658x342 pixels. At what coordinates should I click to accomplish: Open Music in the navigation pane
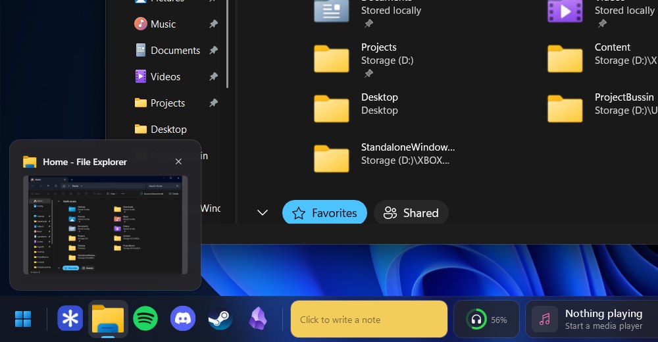[163, 24]
